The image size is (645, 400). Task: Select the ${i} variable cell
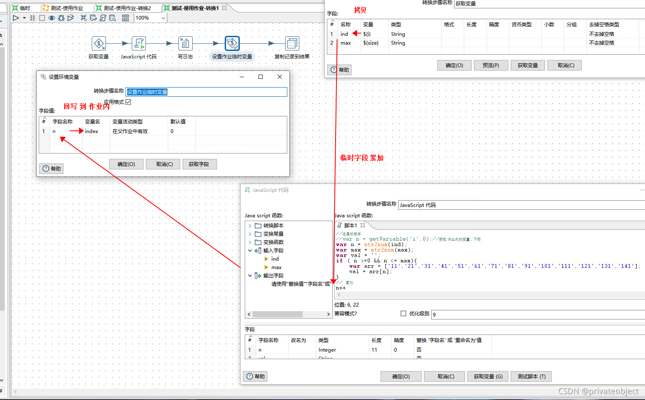[x=374, y=34]
